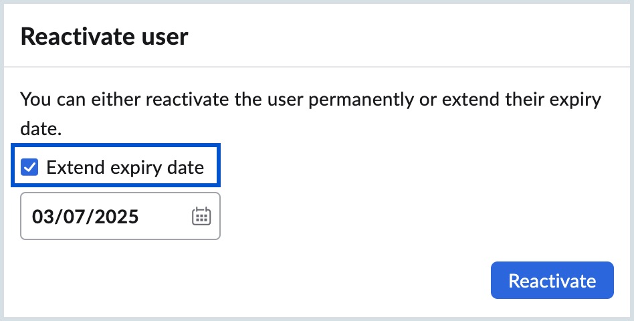Screen dimensions: 634x321
Task: Click the word "Extend" beside the checkbox
Action: [x=72, y=167]
